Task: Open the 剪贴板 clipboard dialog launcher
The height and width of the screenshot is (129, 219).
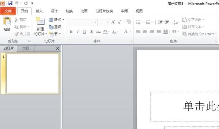Action: 29,41
